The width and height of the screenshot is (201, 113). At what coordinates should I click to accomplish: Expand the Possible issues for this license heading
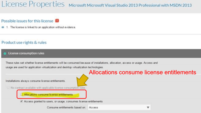pyautogui.click(x=27, y=21)
